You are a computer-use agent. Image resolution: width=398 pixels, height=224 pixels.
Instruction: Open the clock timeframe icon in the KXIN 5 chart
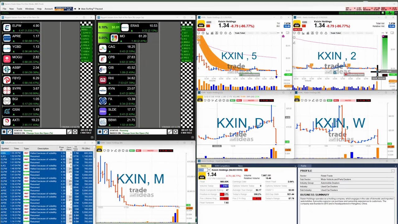(x=203, y=33)
